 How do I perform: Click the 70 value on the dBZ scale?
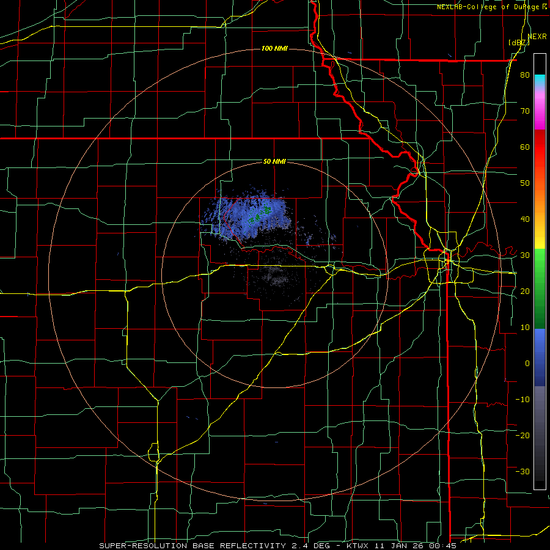click(525, 111)
